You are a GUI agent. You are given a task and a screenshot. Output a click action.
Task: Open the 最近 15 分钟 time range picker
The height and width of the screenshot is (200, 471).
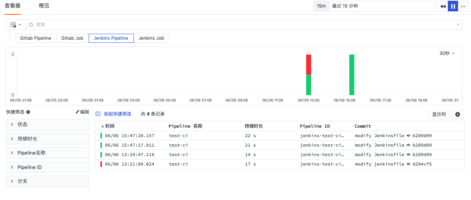coord(382,6)
